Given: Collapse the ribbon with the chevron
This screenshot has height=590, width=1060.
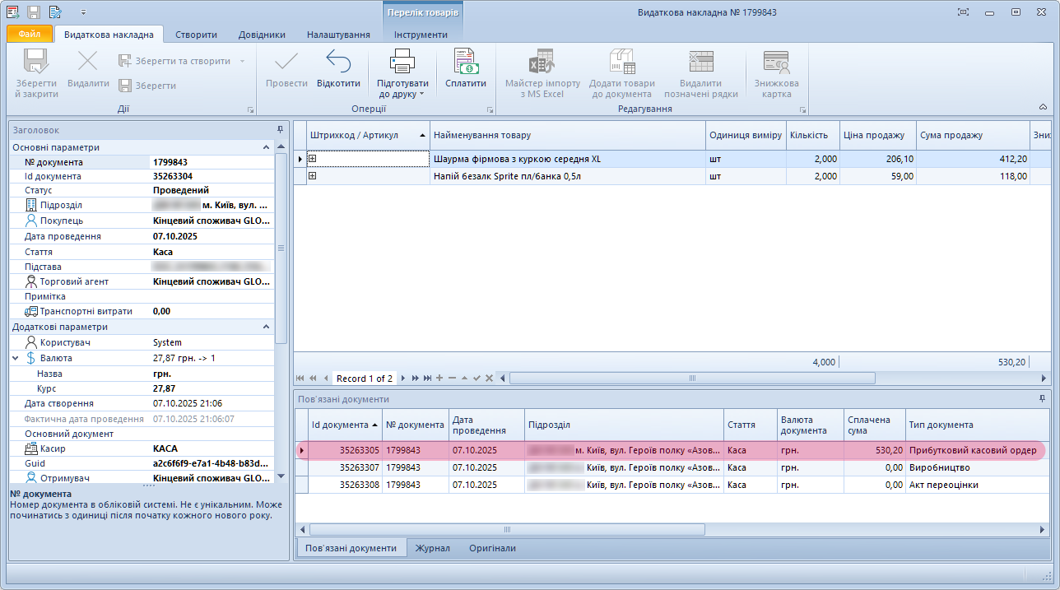Looking at the screenshot, I should click(x=1043, y=107).
